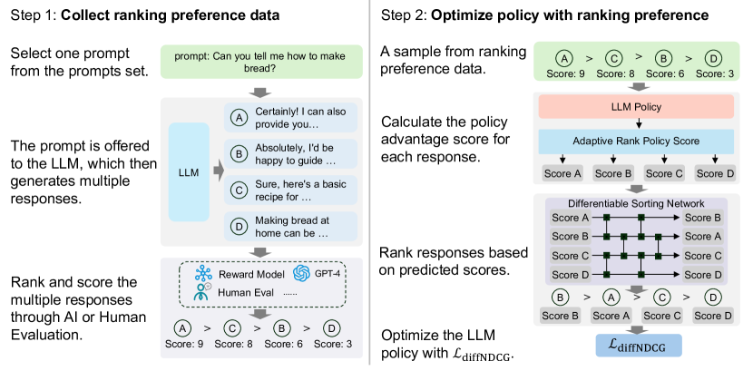Click circled B beside the "Absolutely" response
753x371 pixels.
point(240,154)
